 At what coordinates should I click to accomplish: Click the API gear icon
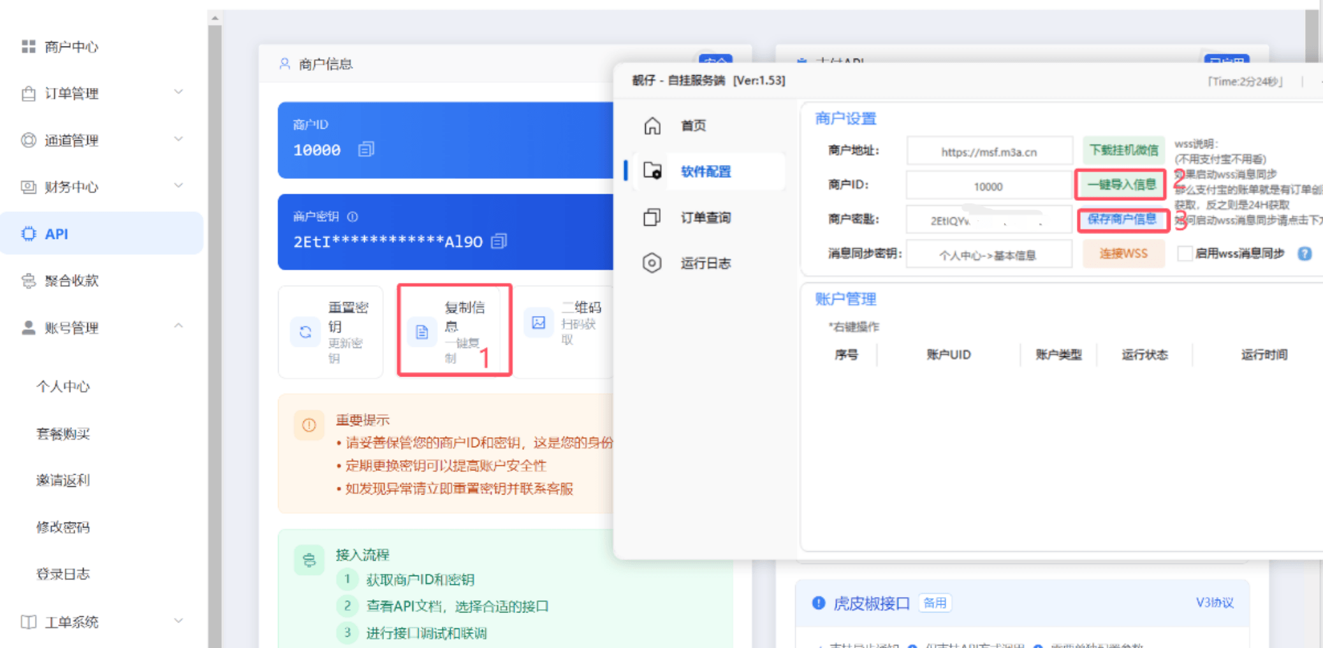29,234
